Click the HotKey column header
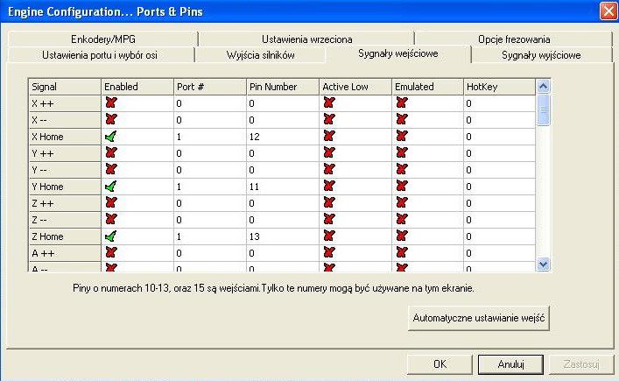The image size is (619, 381). pos(500,87)
